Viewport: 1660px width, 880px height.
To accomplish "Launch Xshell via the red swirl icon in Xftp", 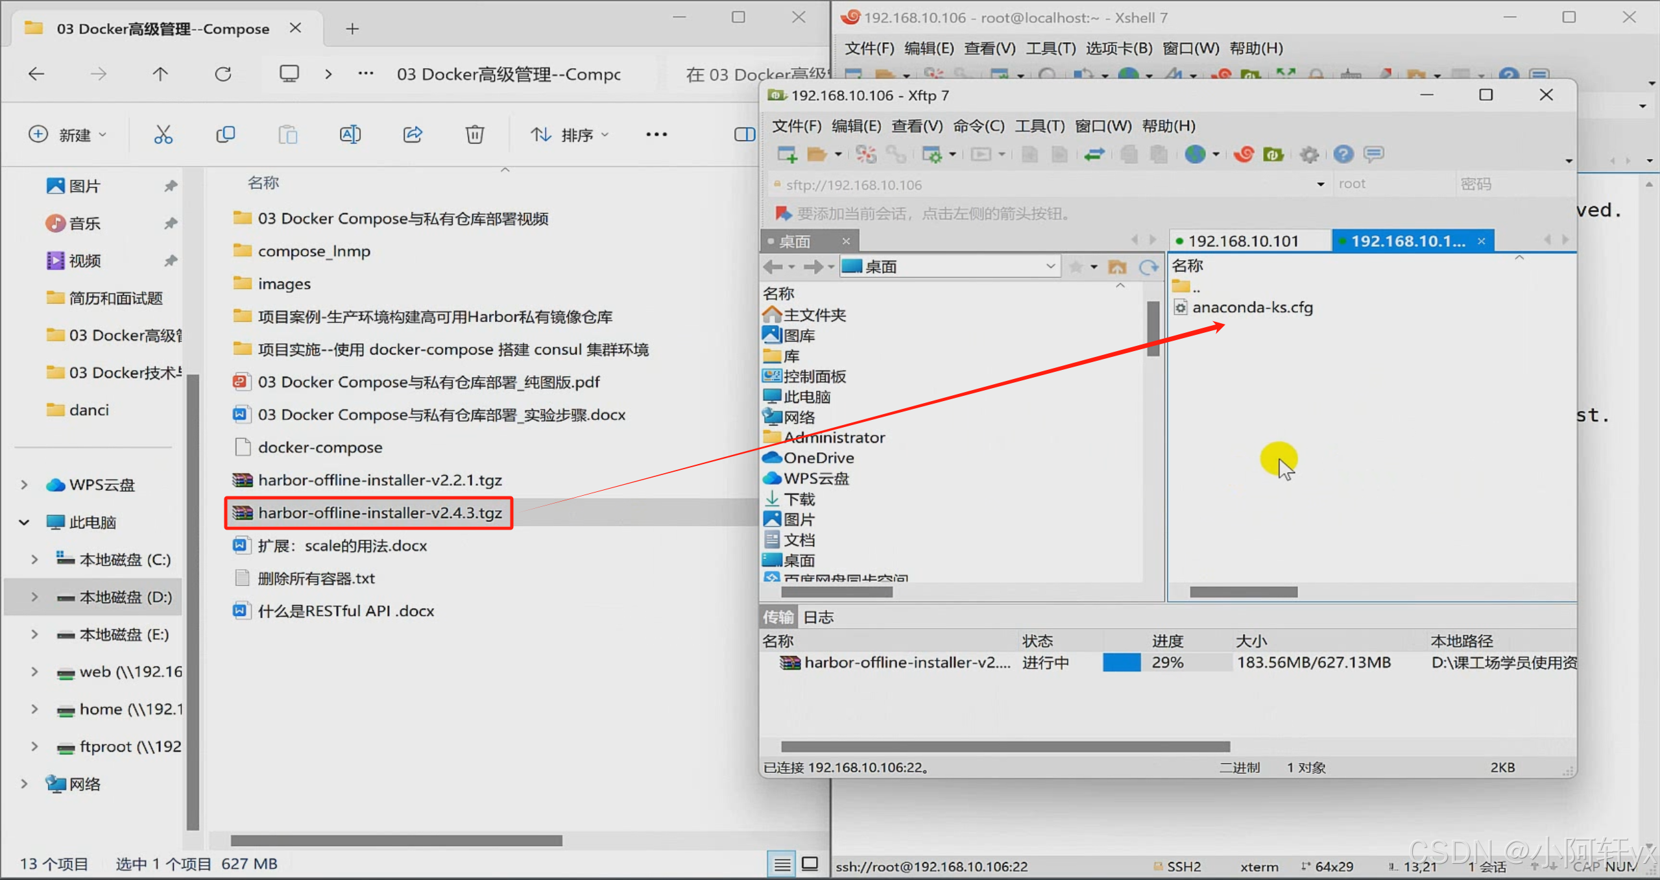I will [1244, 154].
